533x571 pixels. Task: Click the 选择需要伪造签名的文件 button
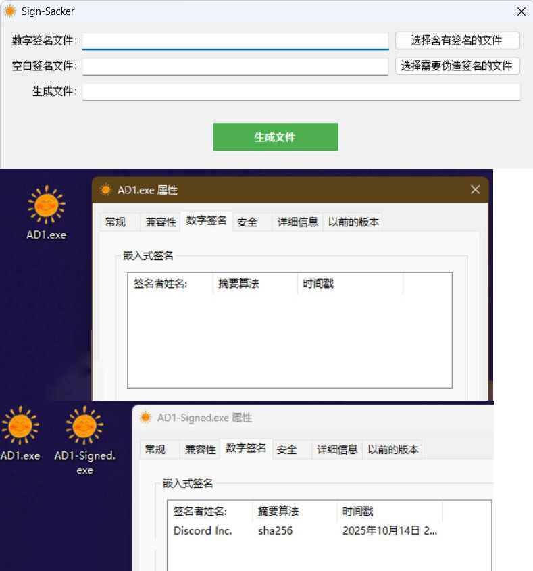(x=457, y=66)
